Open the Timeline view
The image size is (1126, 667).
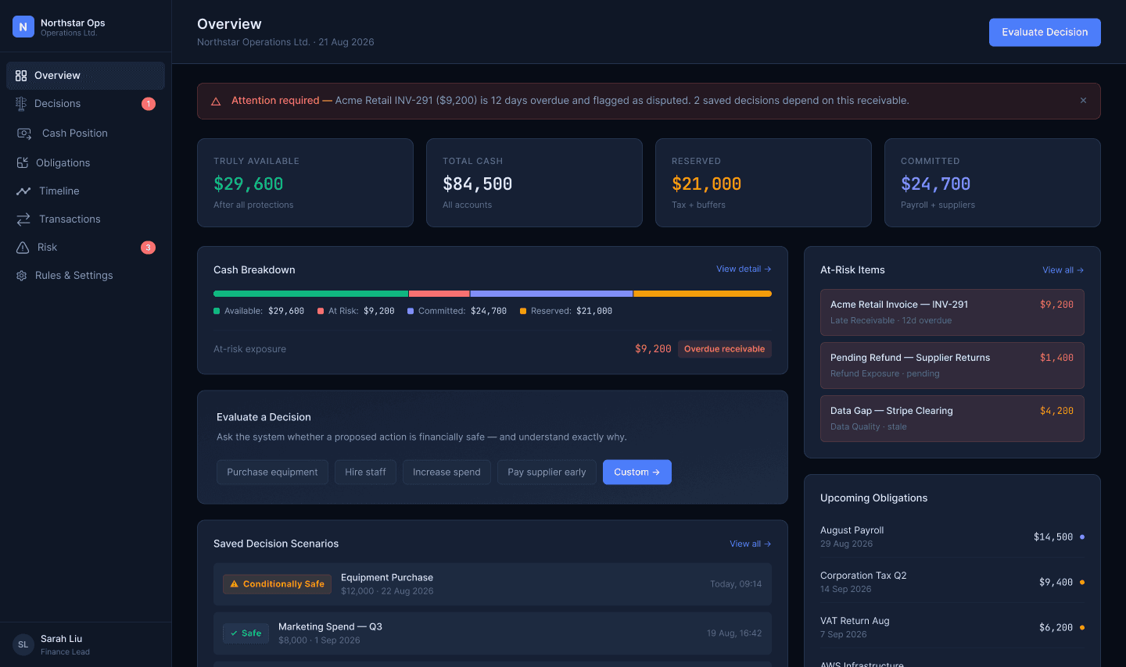coord(86,191)
